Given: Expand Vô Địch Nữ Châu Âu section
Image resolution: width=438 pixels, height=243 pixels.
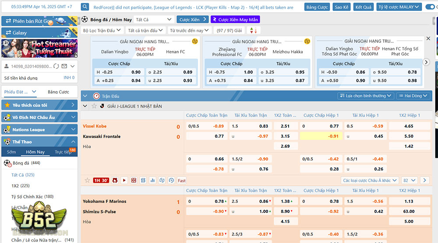Looking at the screenshot, I should 39,117.
